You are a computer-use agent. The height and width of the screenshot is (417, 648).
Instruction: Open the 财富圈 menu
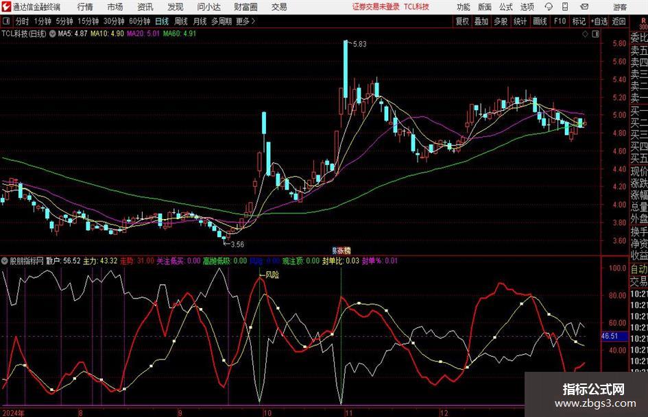pos(245,7)
